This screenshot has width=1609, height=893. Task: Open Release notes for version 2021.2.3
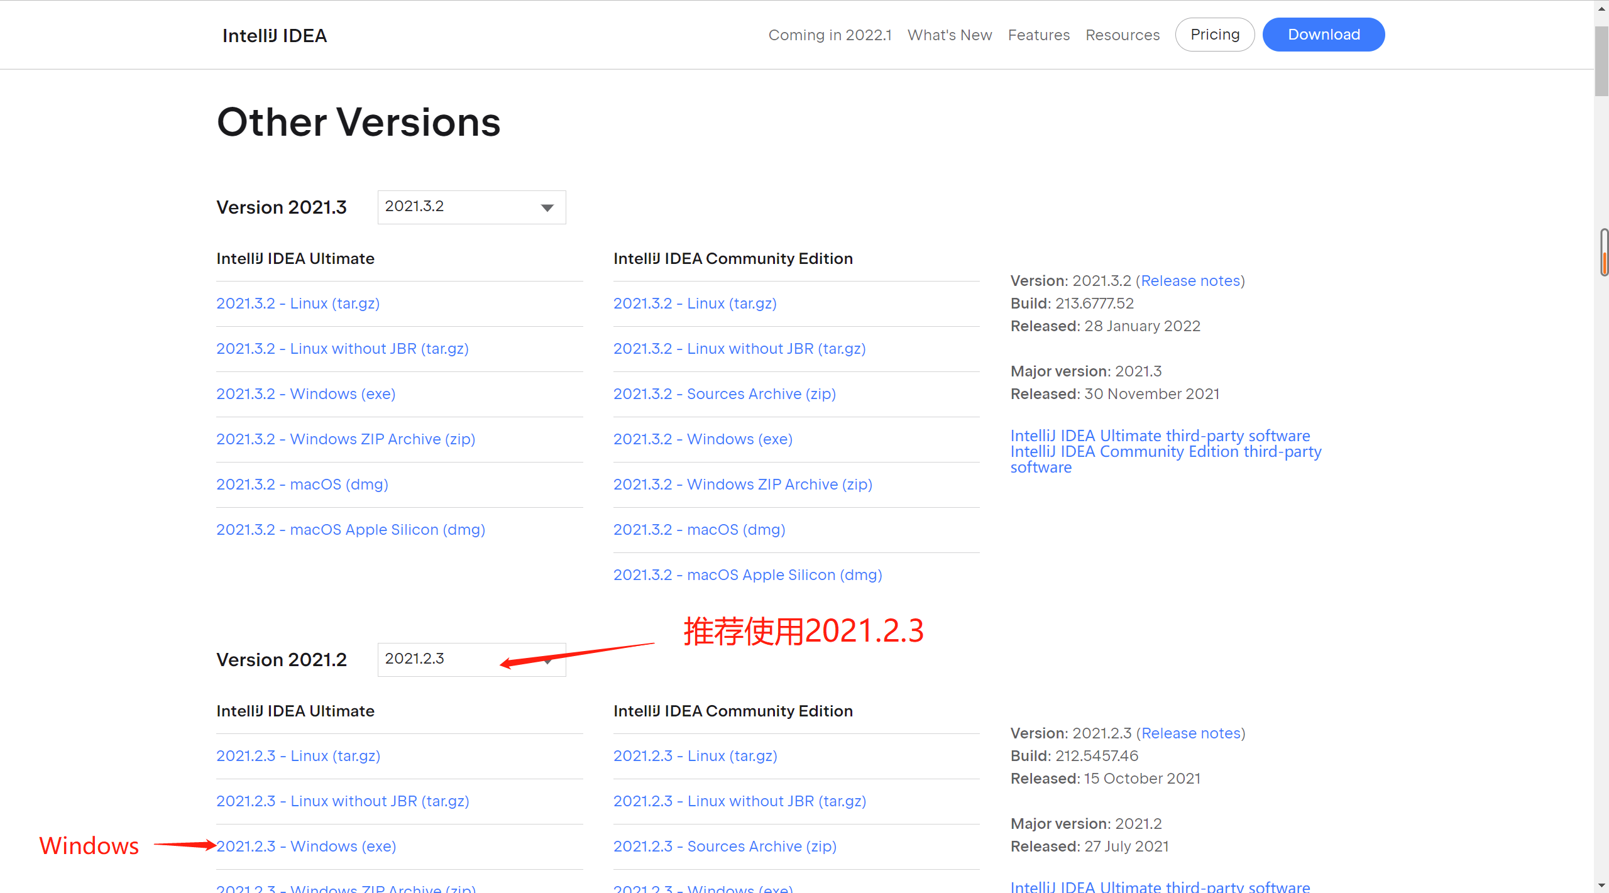coord(1190,733)
